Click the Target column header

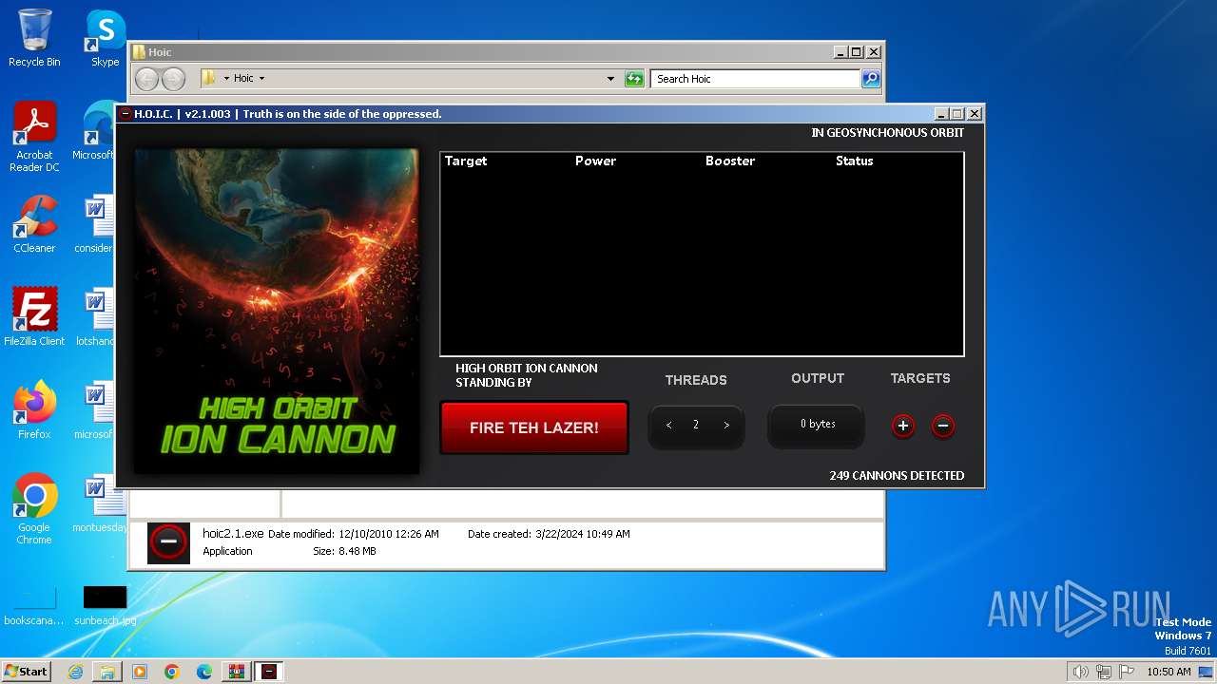click(466, 161)
